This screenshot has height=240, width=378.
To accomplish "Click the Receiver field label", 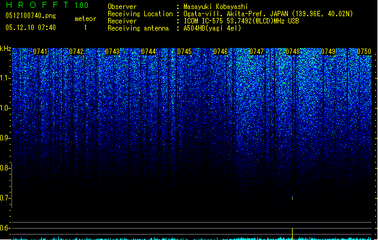I will (122, 21).
